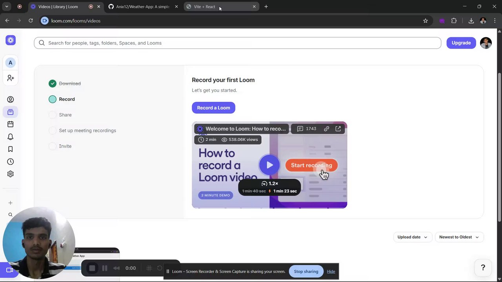502x282 pixels.
Task: Select the user avatar next to Upgrade
Action: [486, 43]
